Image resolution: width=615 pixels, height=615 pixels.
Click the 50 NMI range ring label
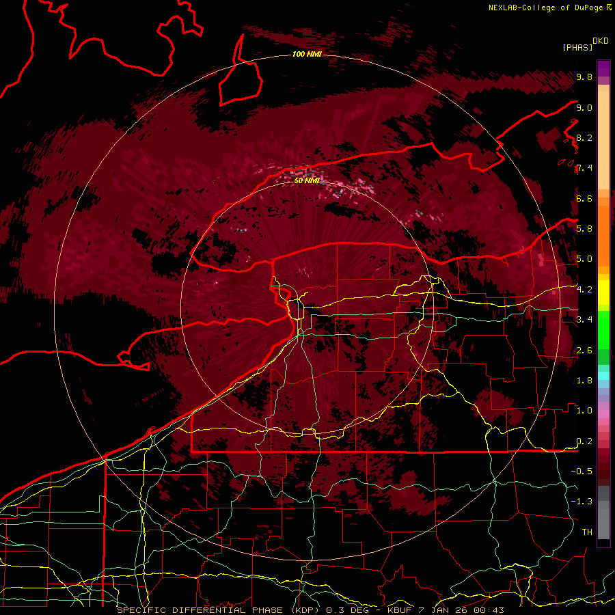click(306, 180)
